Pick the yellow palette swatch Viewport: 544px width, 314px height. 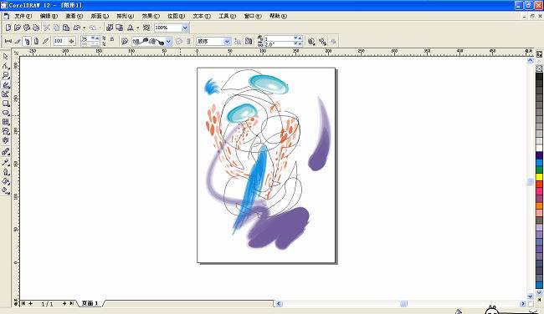point(539,177)
